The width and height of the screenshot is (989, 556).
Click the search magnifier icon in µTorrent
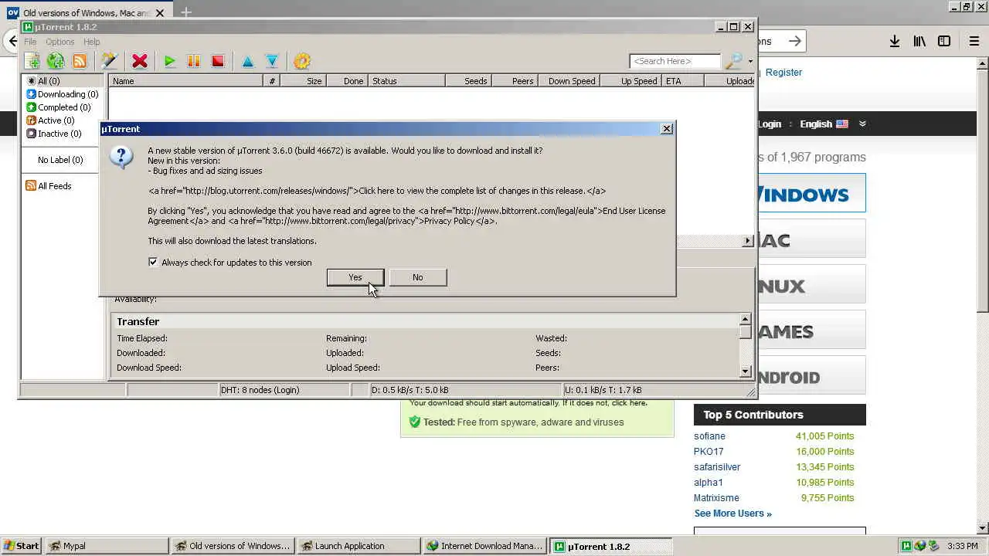click(x=733, y=61)
